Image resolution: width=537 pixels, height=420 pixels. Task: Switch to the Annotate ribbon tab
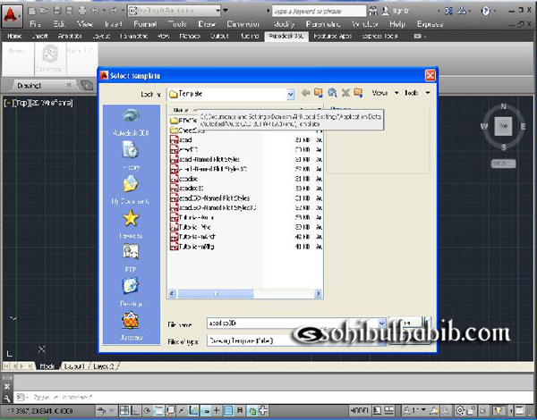(70, 37)
